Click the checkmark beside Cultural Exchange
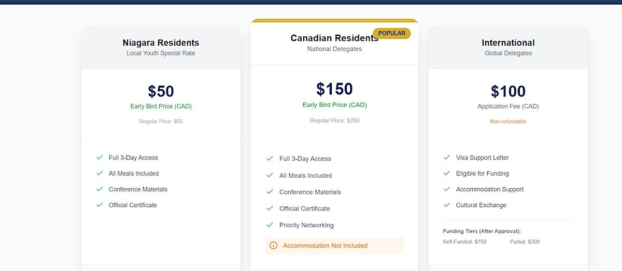Viewport: 622px width, 271px height. (446, 205)
